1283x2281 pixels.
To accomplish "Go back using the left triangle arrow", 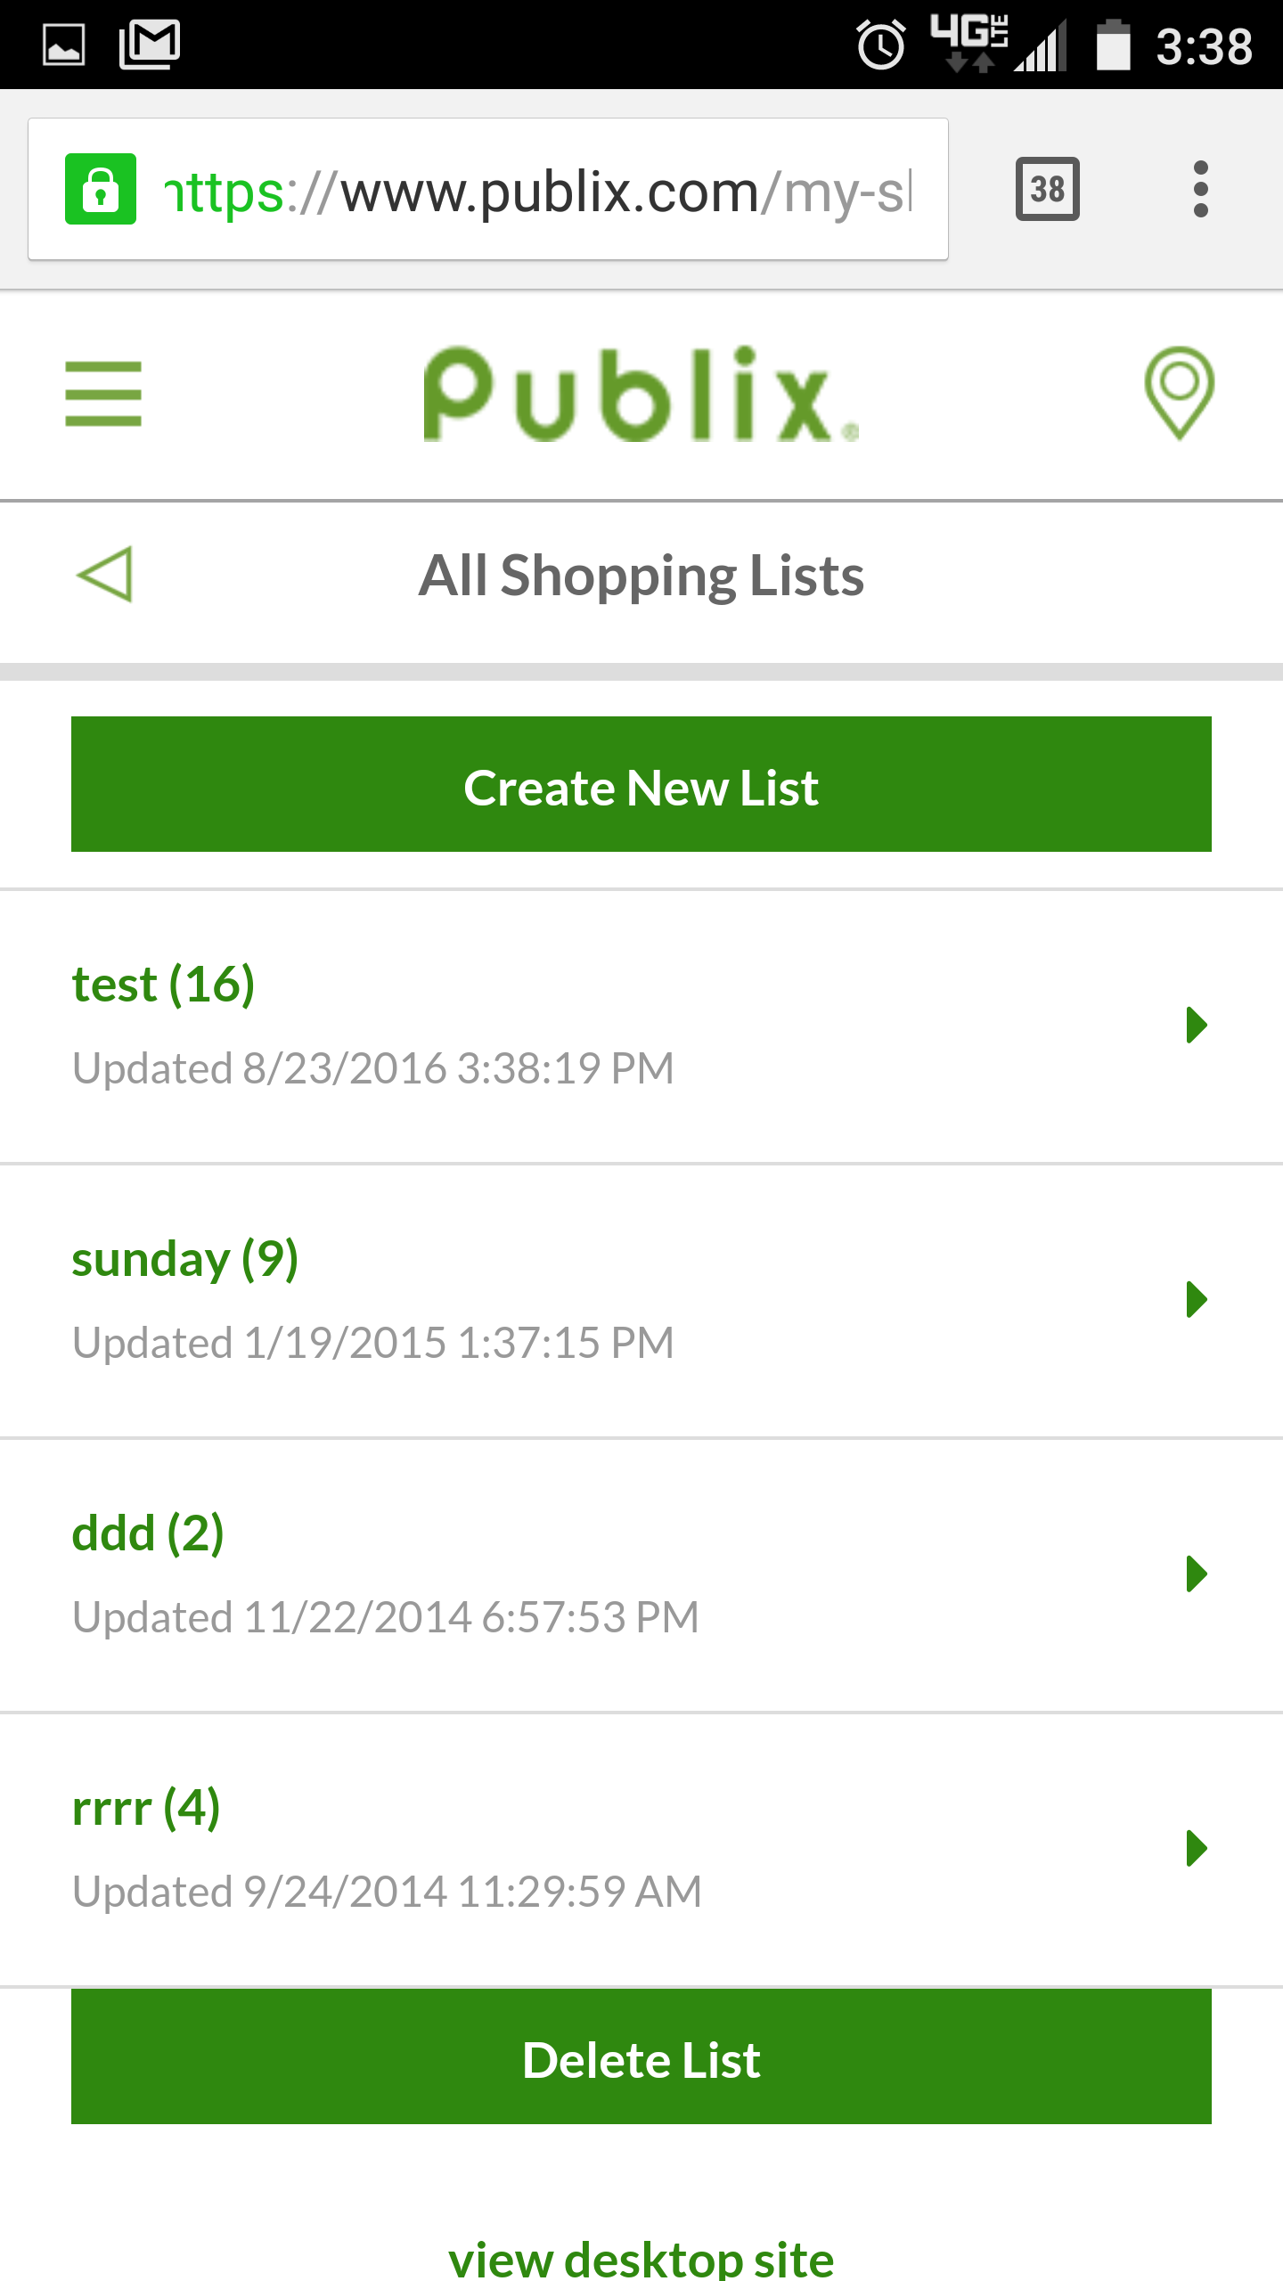I will [105, 575].
